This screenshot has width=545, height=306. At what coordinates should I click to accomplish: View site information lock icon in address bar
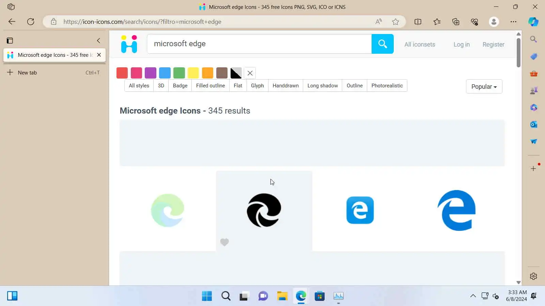[53, 22]
